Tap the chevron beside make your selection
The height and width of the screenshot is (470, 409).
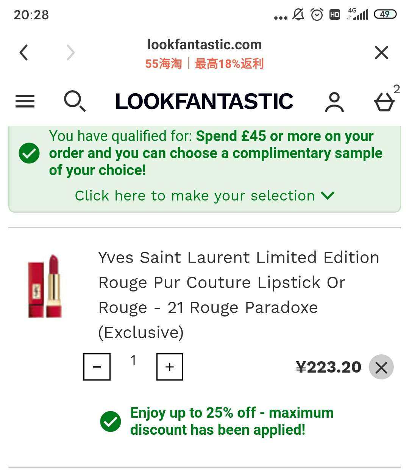pyautogui.click(x=328, y=195)
